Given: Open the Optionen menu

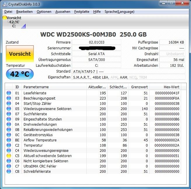Looking at the screenshot, I should [44, 12].
